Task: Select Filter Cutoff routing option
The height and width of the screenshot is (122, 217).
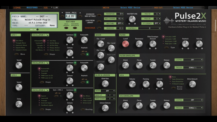Action: pyautogui.click(x=87, y=101)
